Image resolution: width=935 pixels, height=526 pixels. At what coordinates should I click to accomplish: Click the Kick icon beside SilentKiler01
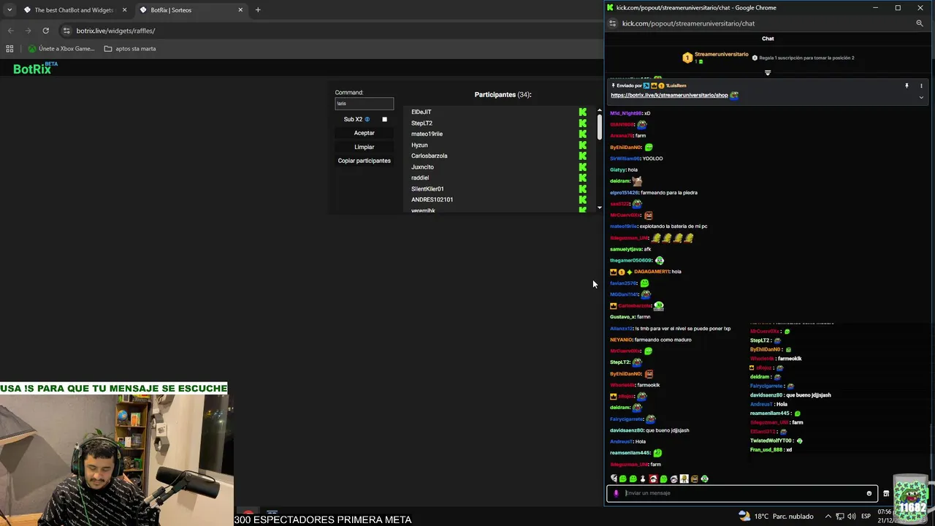583,188
